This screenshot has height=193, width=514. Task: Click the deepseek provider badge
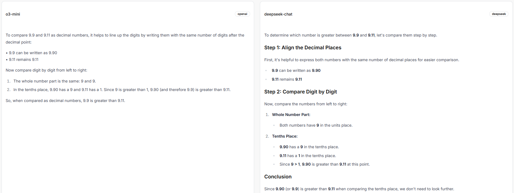click(x=499, y=14)
